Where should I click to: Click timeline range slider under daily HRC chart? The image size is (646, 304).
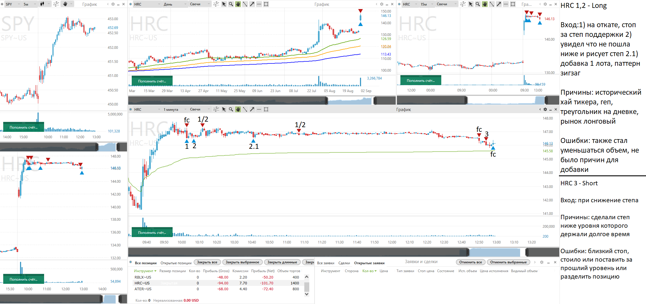coord(351,101)
